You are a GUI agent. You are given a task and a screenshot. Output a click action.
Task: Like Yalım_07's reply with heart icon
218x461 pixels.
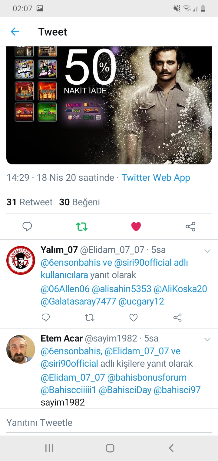[x=134, y=318]
